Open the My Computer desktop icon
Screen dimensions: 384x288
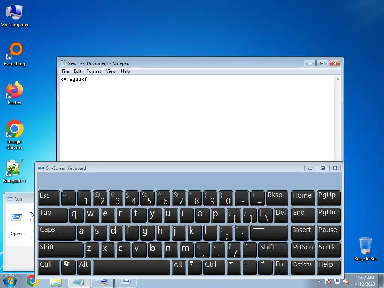coord(15,15)
